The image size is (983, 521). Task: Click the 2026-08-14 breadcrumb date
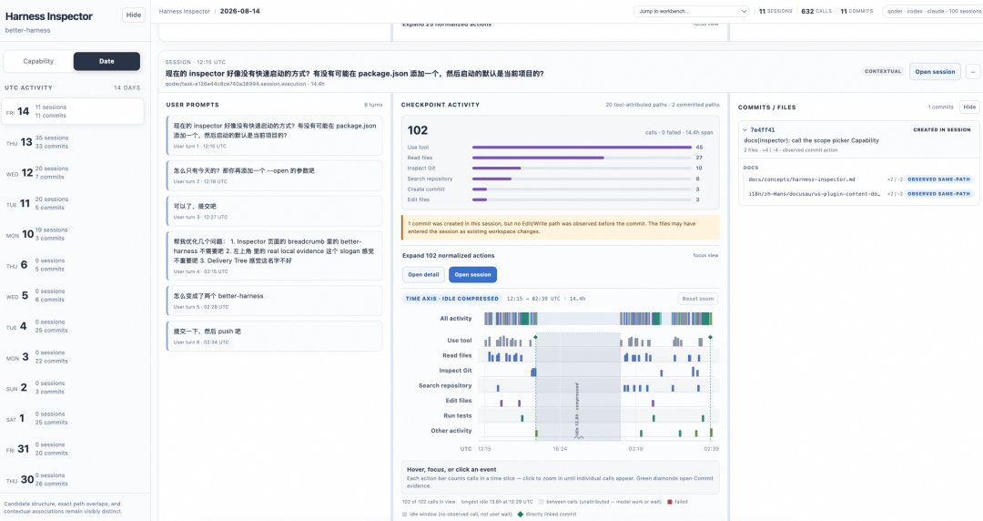tap(239, 11)
